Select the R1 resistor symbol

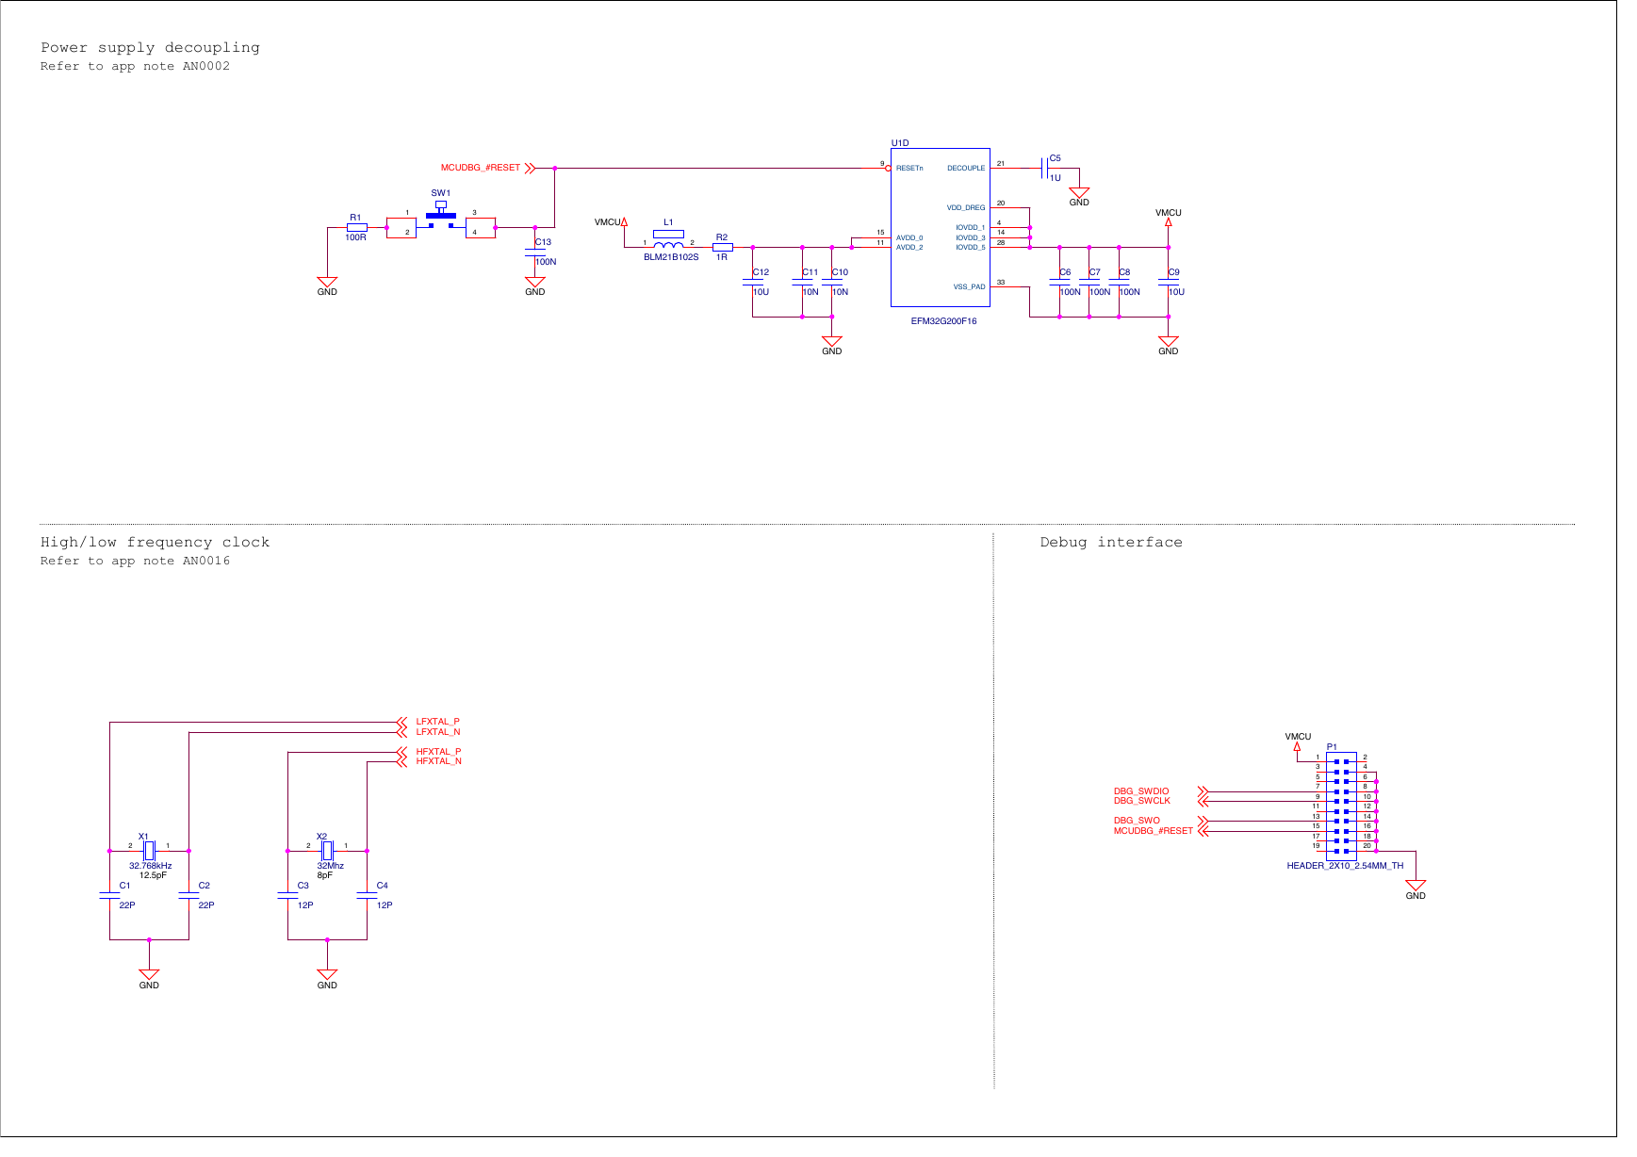coord(356,227)
